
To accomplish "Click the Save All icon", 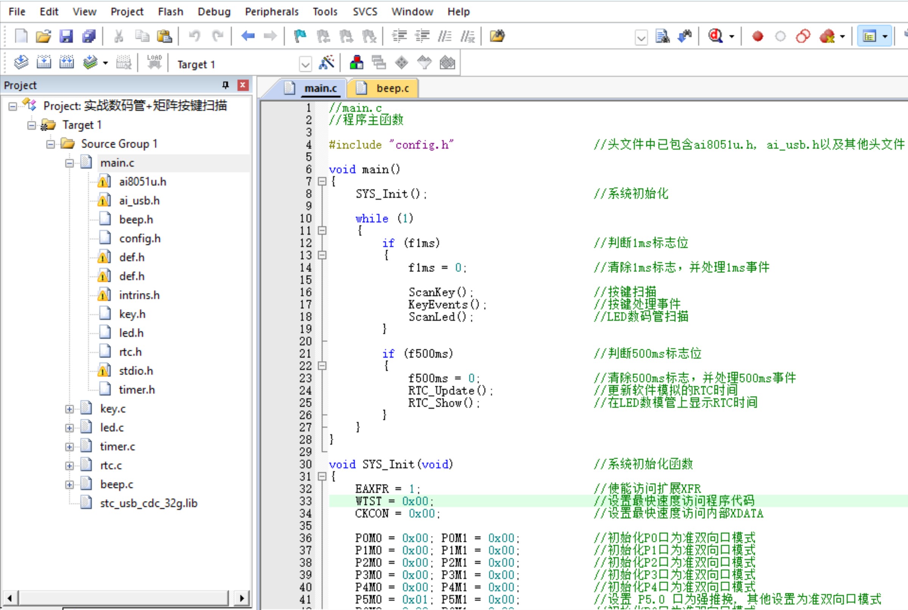I will tap(89, 36).
